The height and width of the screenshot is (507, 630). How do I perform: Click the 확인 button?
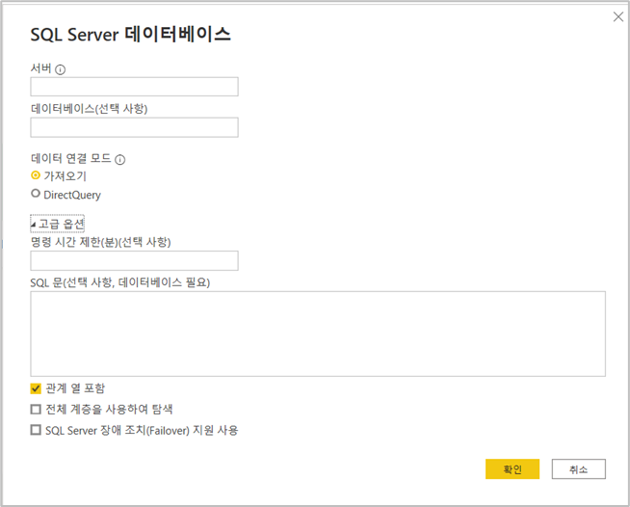click(x=512, y=468)
